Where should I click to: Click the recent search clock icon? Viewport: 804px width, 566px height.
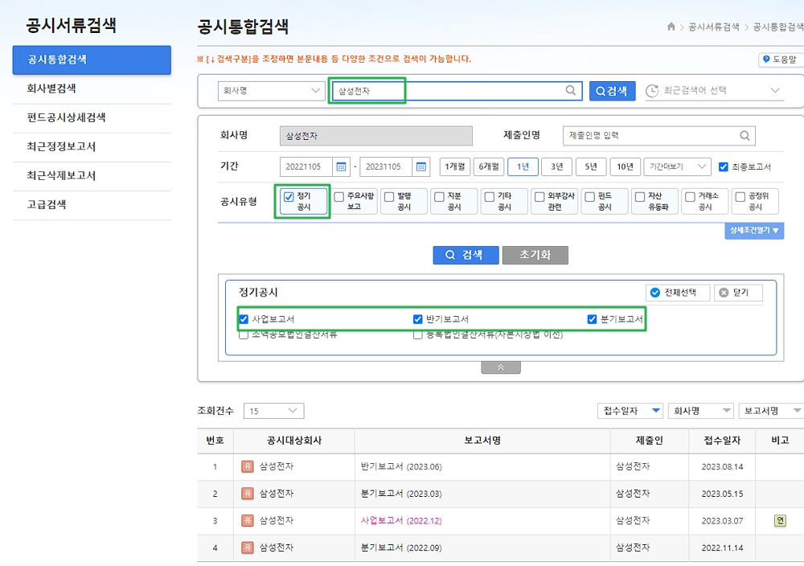point(652,91)
